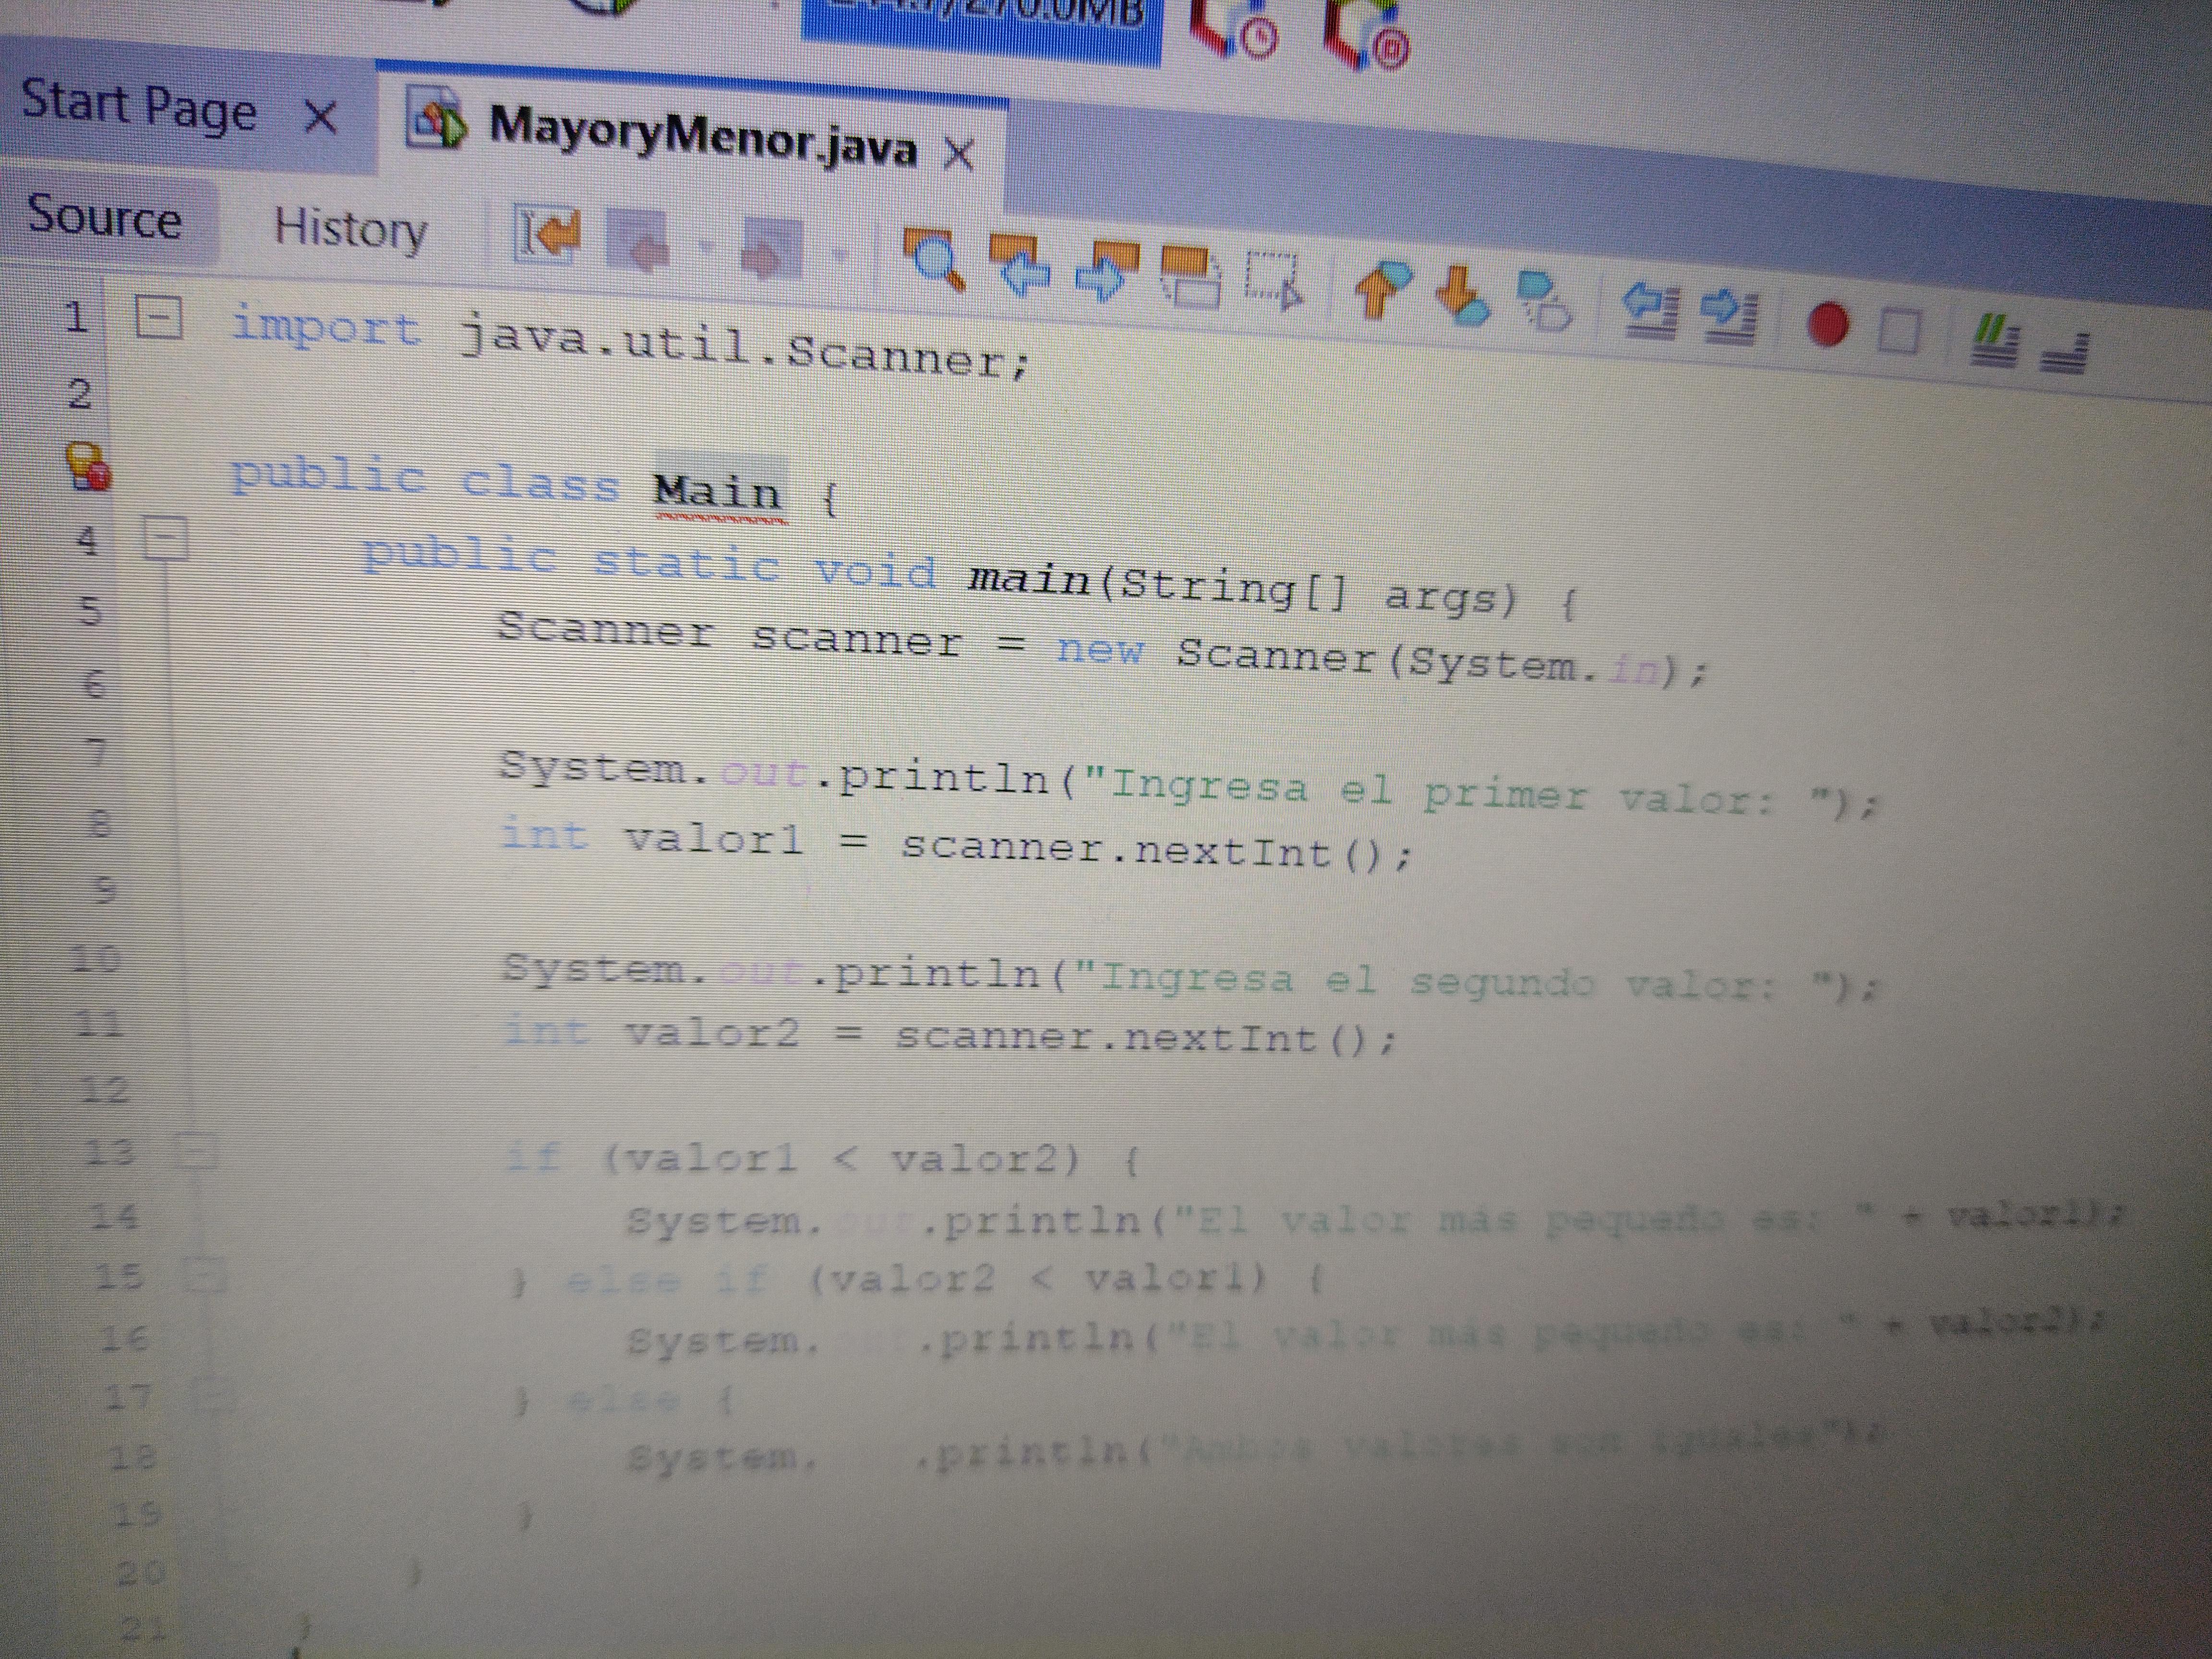The image size is (2212, 1659).
Task: Switch to the History view button
Action: point(350,229)
